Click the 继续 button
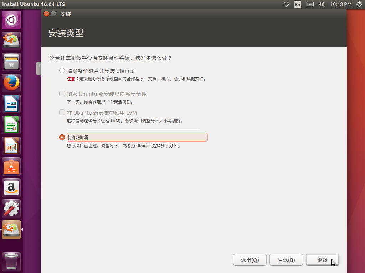365x273 pixels. pyautogui.click(x=322, y=260)
